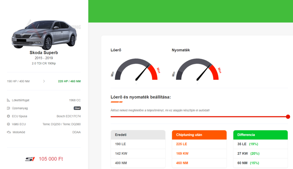293x169 pixels.
Task: Click the 1968 CC displacement value
Action: pyautogui.click(x=75, y=100)
